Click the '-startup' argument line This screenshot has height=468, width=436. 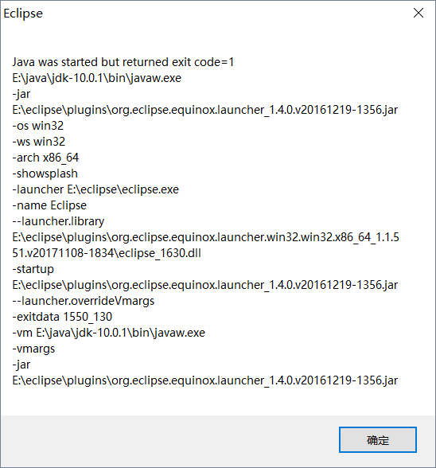coord(33,269)
